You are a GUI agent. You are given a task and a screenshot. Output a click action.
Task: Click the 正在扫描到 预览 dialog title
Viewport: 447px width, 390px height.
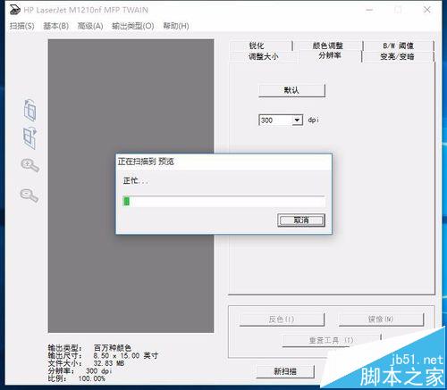[x=146, y=162]
